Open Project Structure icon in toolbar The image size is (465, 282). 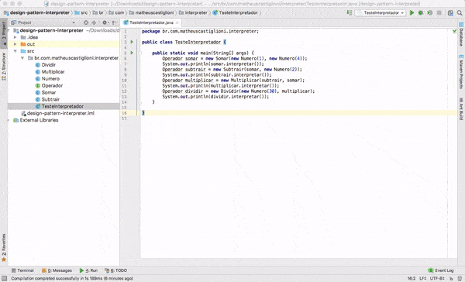pos(450,12)
